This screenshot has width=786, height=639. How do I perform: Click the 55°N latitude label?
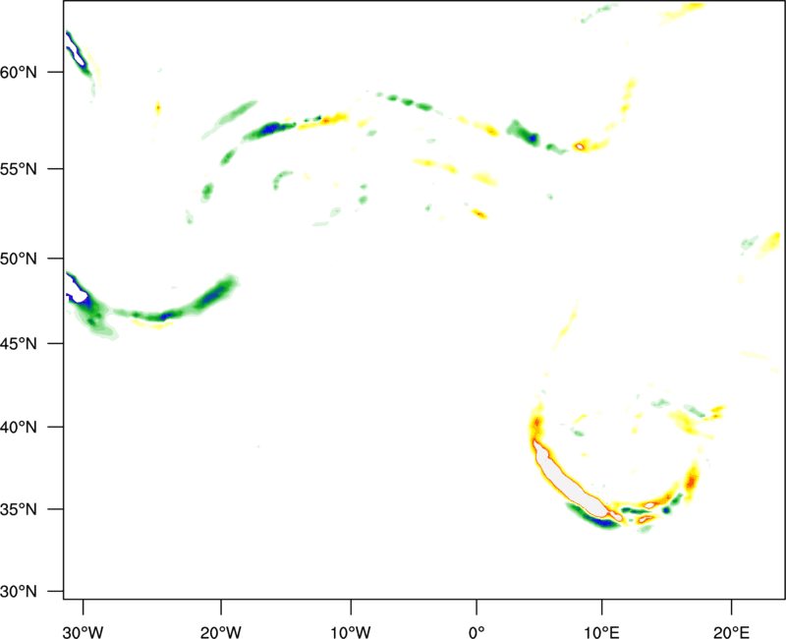[19, 169]
